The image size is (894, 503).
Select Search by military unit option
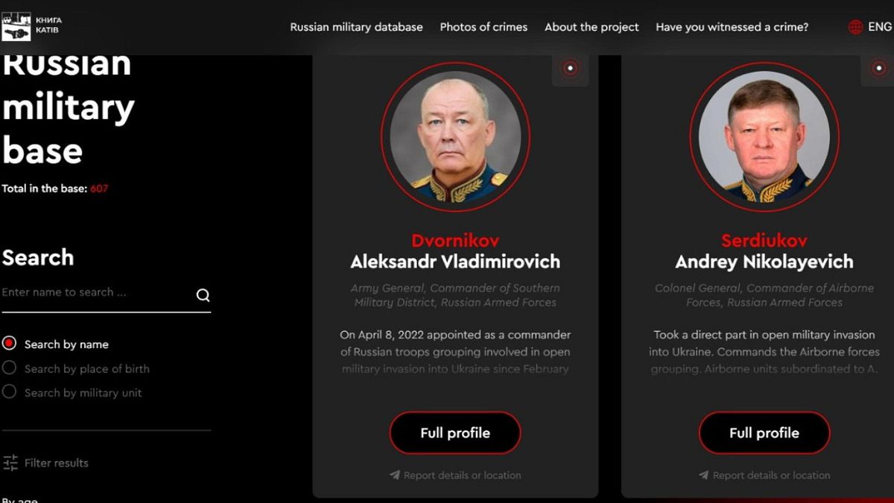(9, 391)
